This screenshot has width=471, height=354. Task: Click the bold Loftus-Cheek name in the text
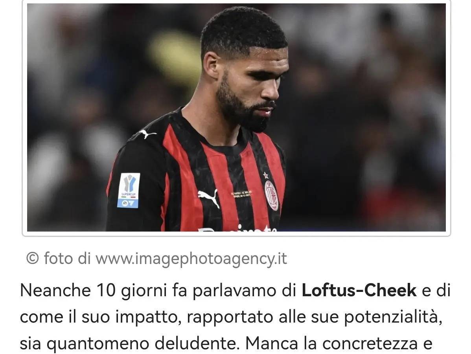click(359, 290)
